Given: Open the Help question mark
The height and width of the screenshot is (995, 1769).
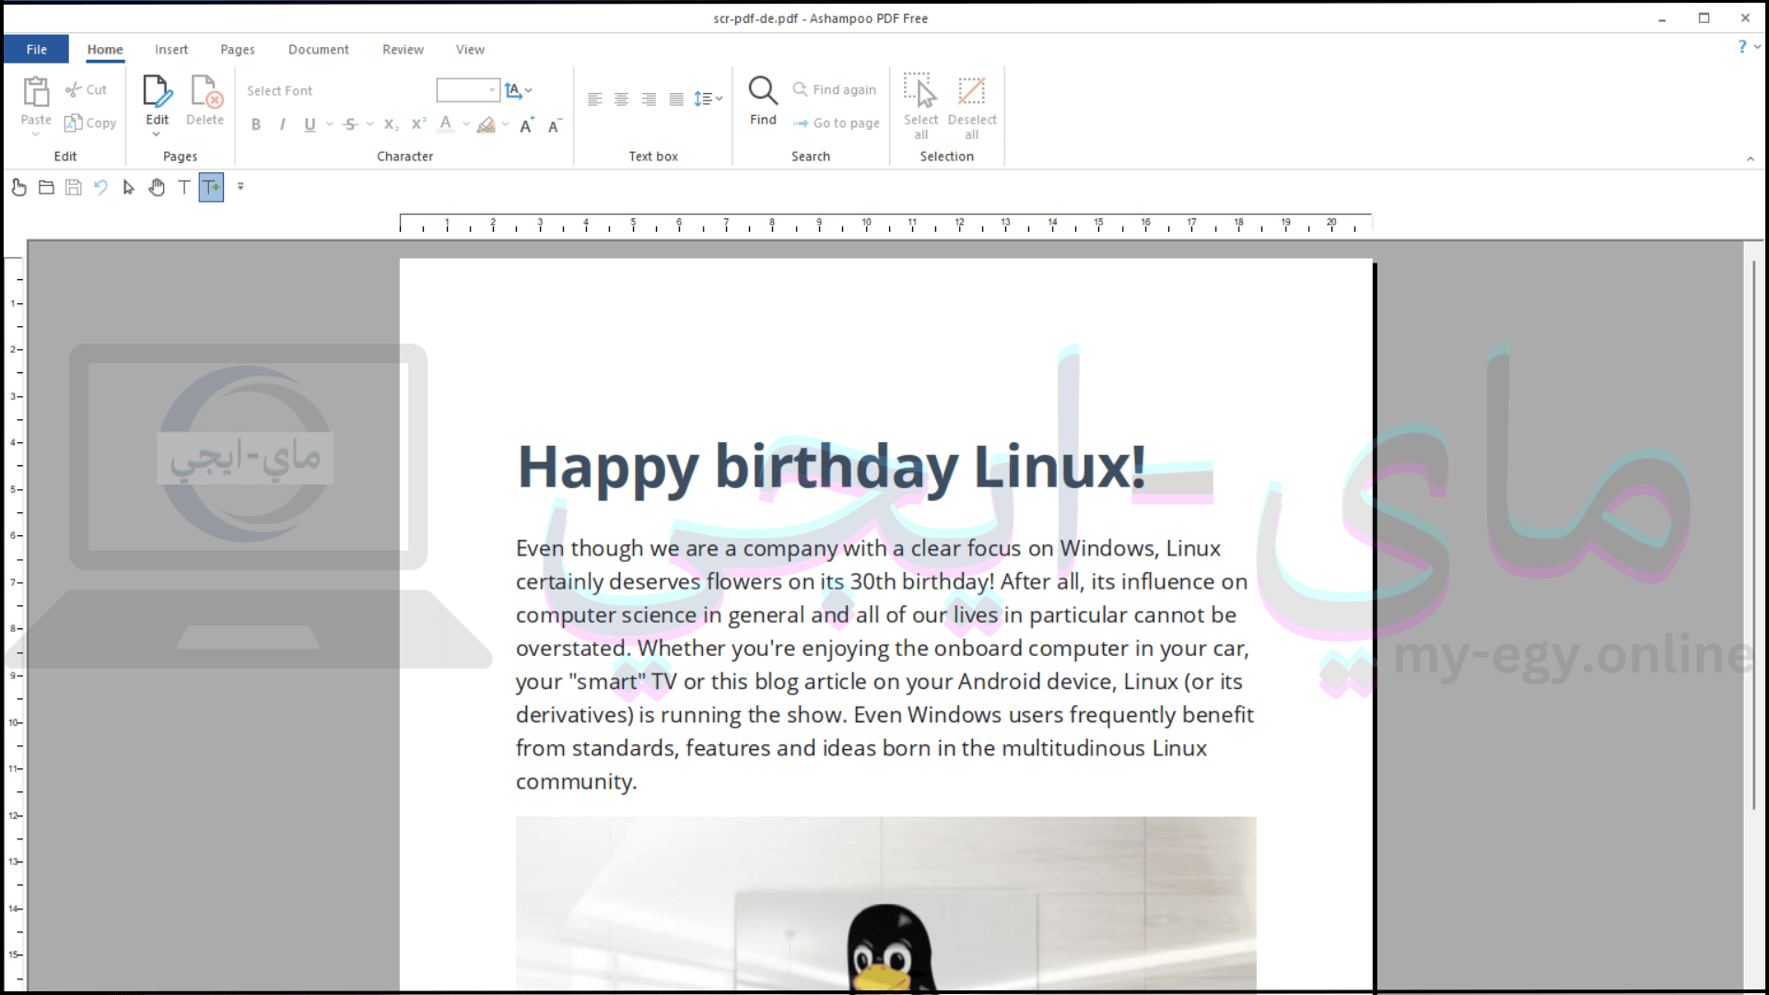Looking at the screenshot, I should (1741, 46).
